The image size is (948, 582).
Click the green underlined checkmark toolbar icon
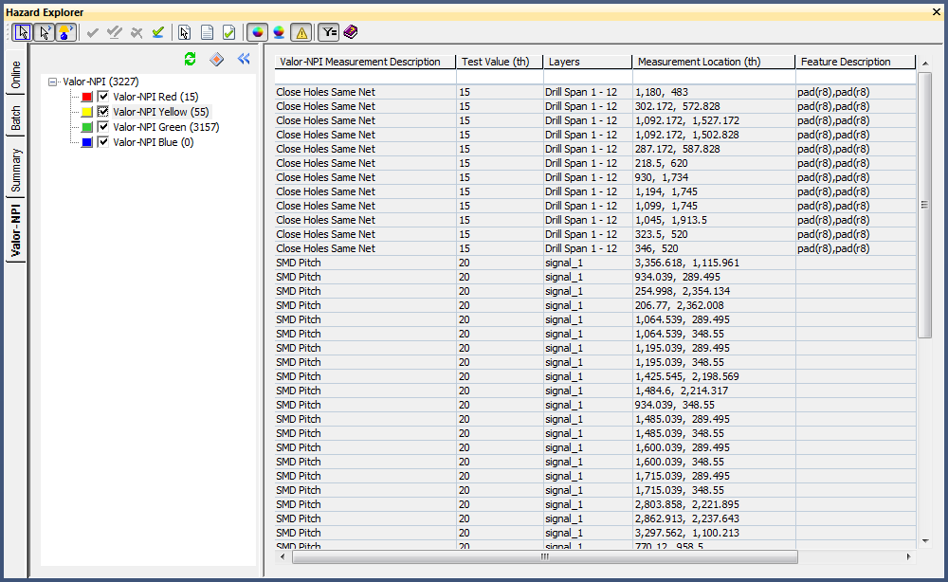click(158, 32)
